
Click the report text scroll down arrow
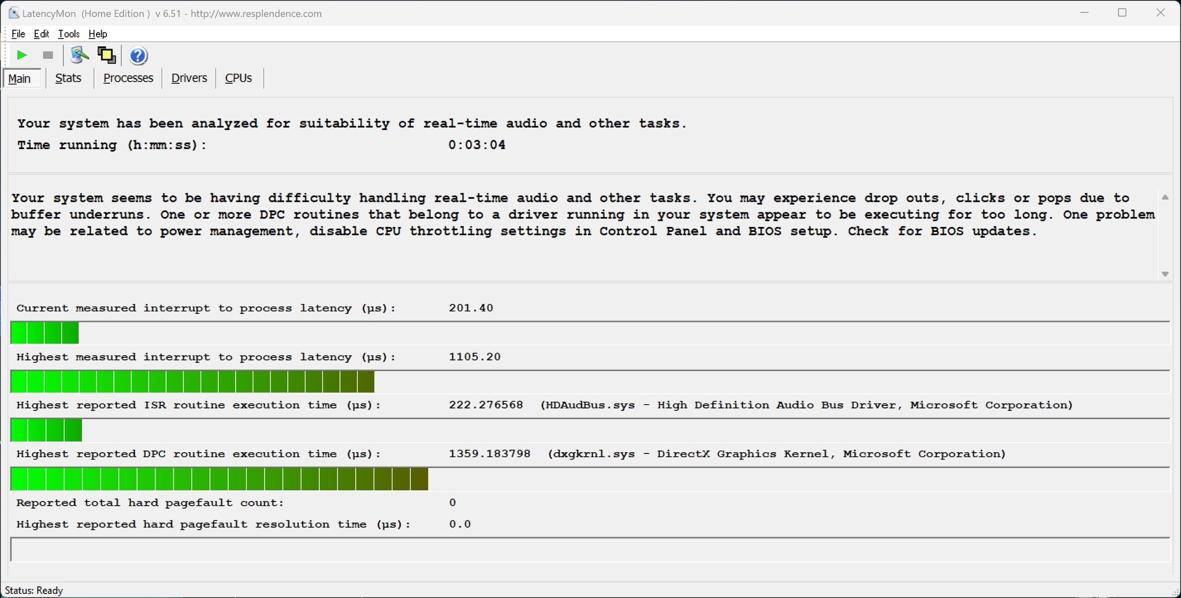(x=1165, y=274)
